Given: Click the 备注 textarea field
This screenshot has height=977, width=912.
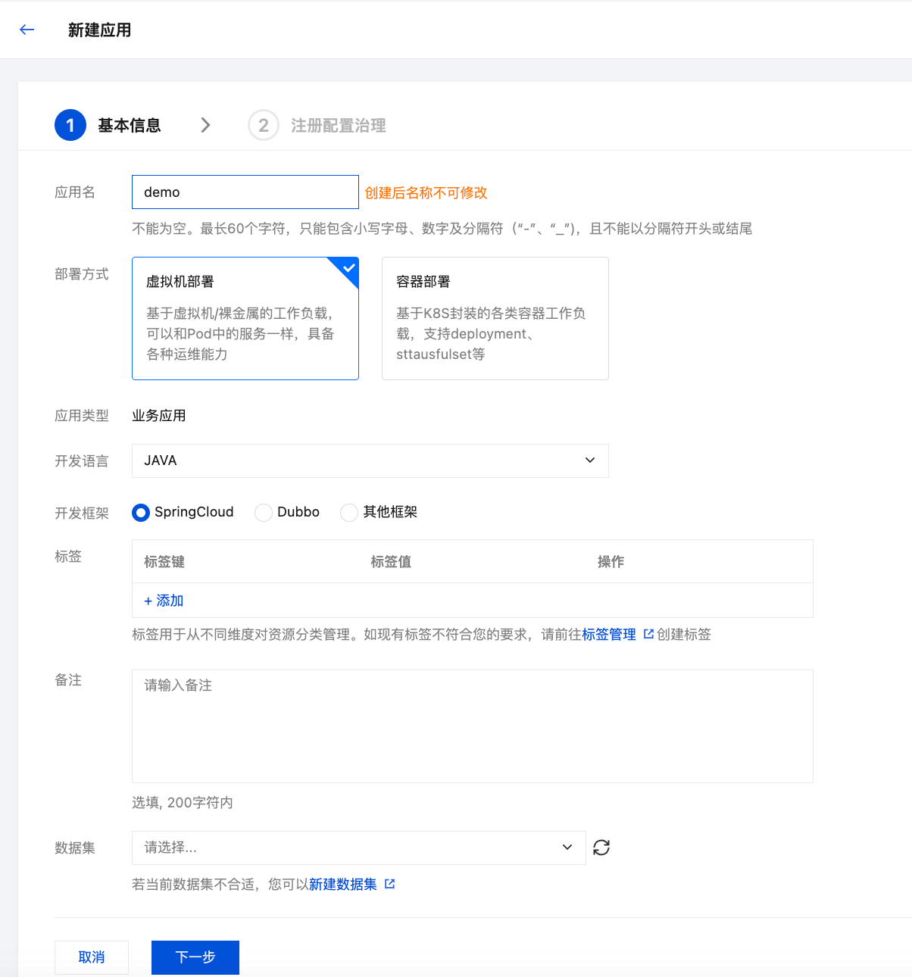Looking at the screenshot, I should pos(473,726).
